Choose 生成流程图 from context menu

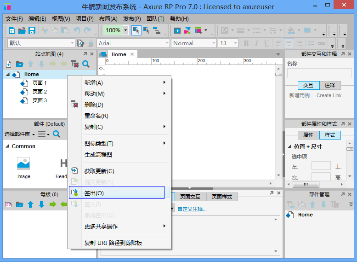(x=119, y=155)
